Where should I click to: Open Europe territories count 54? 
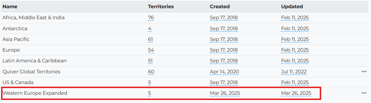point(151,50)
